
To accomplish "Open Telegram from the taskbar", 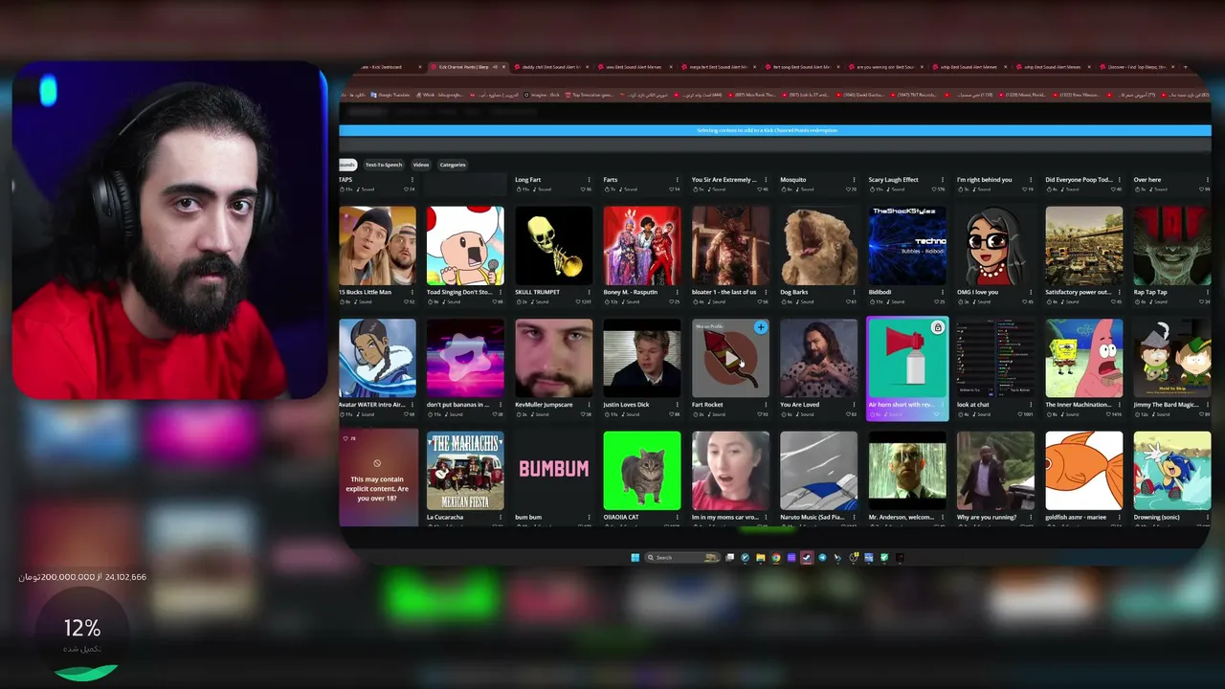I will click(x=822, y=557).
